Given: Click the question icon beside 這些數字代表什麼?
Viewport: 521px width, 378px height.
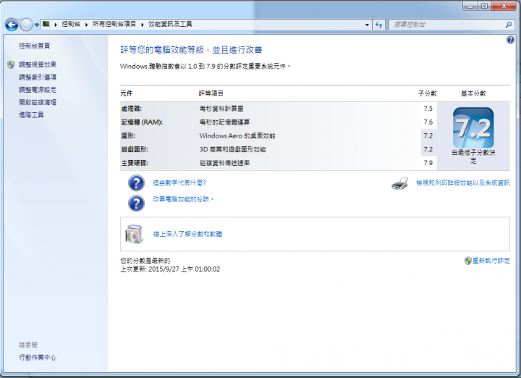Looking at the screenshot, I should (136, 183).
